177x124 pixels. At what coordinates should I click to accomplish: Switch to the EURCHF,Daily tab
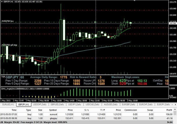pos(146,104)
